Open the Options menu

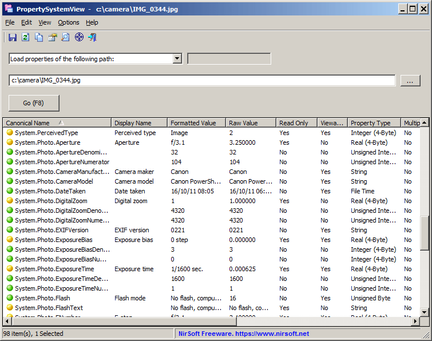[68, 22]
